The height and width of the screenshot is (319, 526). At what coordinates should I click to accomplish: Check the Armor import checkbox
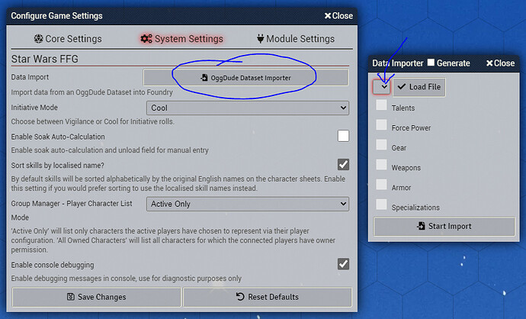click(x=381, y=185)
